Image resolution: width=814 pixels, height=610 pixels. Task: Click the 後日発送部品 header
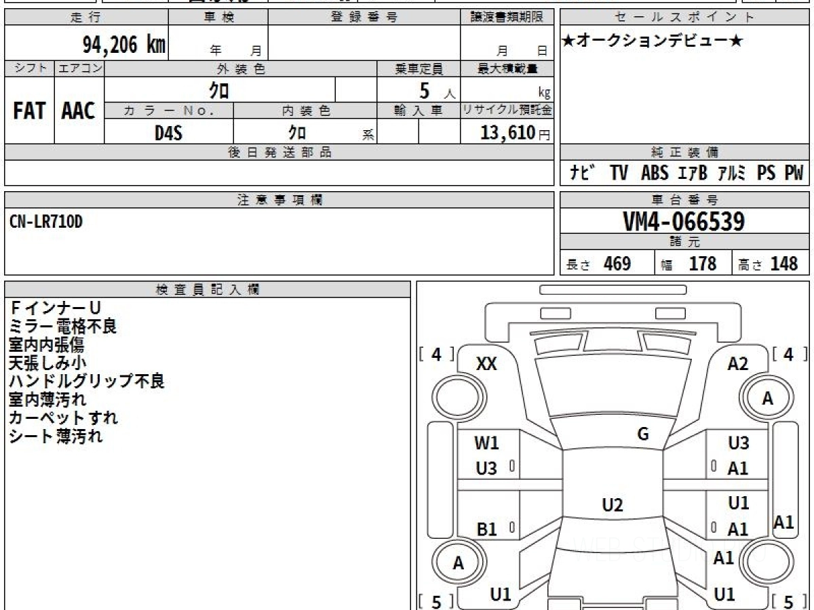(x=279, y=152)
